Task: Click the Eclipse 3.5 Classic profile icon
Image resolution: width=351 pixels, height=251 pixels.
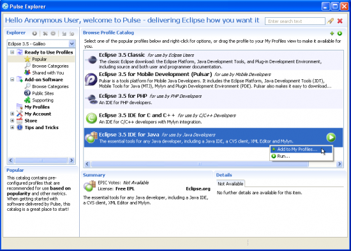Action: (x=91, y=60)
